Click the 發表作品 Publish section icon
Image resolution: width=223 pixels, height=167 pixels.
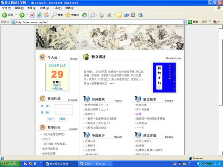[x=42, y=98]
